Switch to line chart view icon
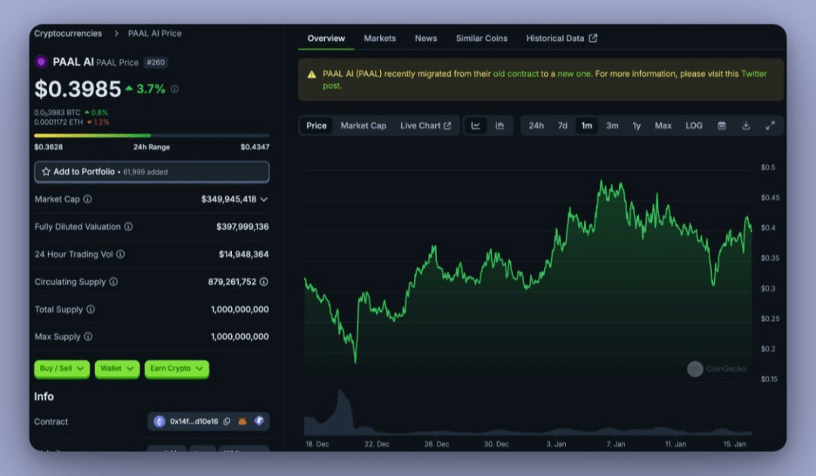Screen dimensions: 816x476 (476, 126)
